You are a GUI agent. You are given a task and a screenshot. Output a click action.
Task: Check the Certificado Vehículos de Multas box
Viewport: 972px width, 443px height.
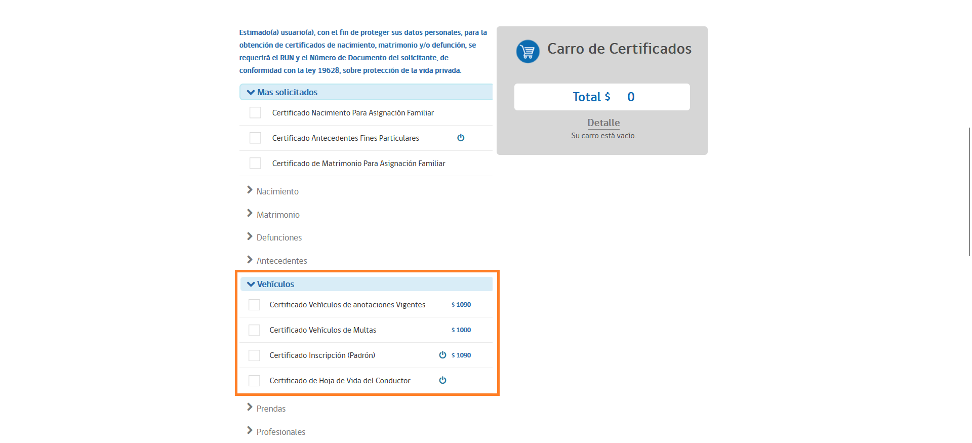click(254, 330)
